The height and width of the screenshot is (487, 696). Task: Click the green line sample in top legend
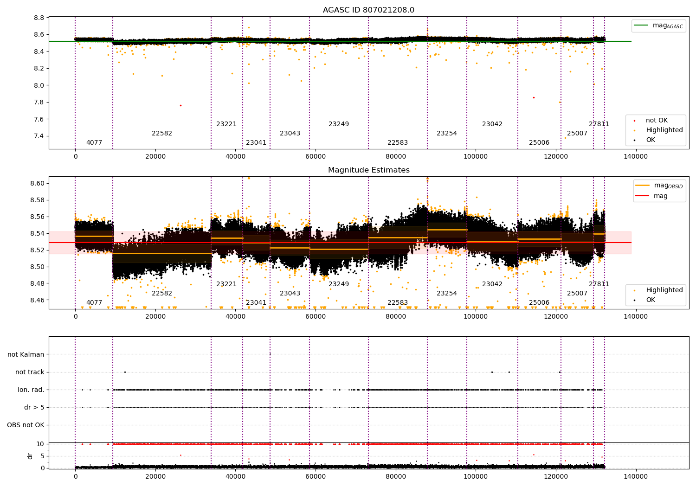(x=641, y=26)
